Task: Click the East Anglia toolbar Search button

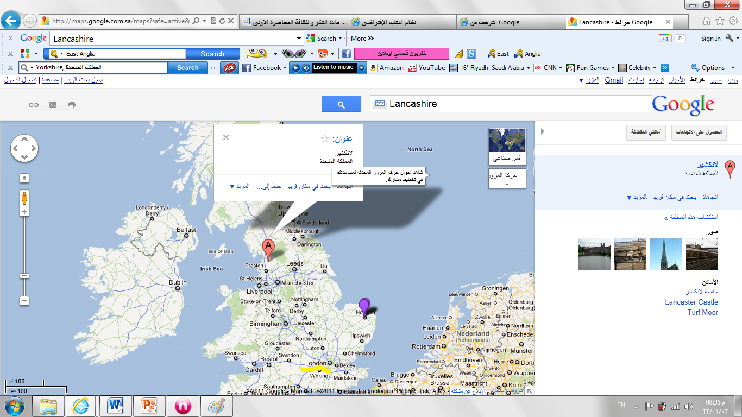Action: click(x=212, y=54)
